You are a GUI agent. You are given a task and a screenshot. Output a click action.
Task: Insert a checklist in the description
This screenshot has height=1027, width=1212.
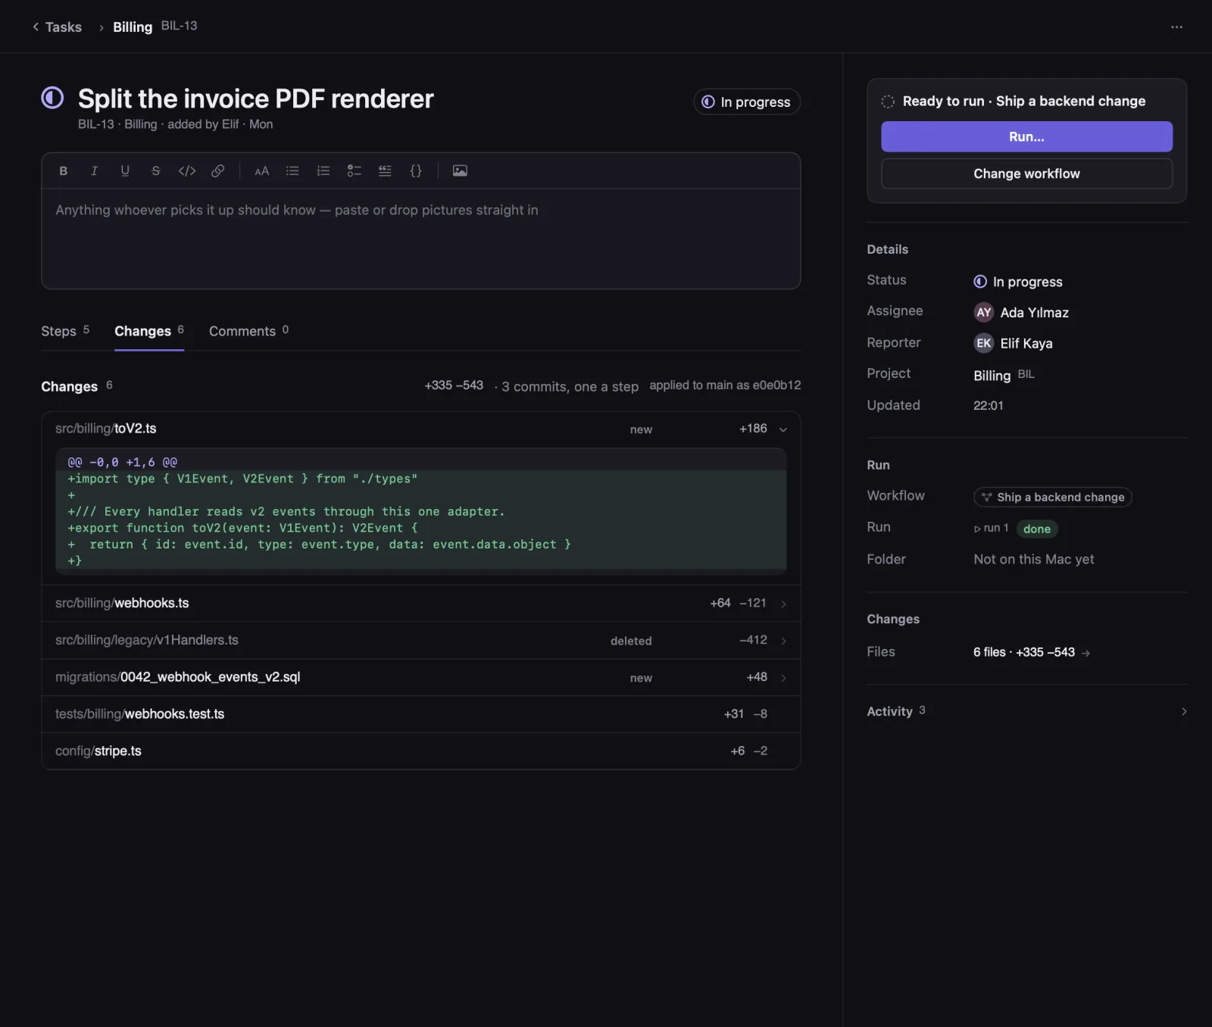[x=355, y=171]
